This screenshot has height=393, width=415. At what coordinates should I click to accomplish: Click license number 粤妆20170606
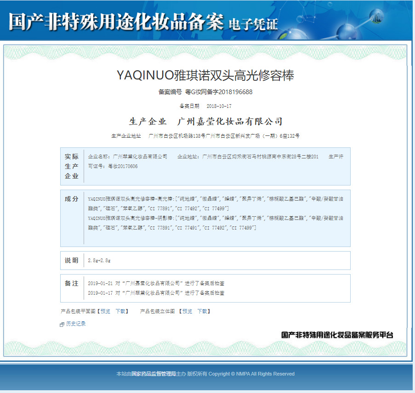click(123, 166)
